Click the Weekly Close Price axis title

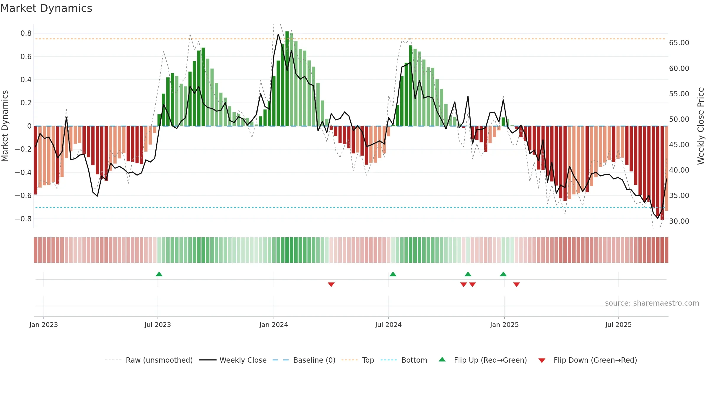pyautogui.click(x=701, y=126)
